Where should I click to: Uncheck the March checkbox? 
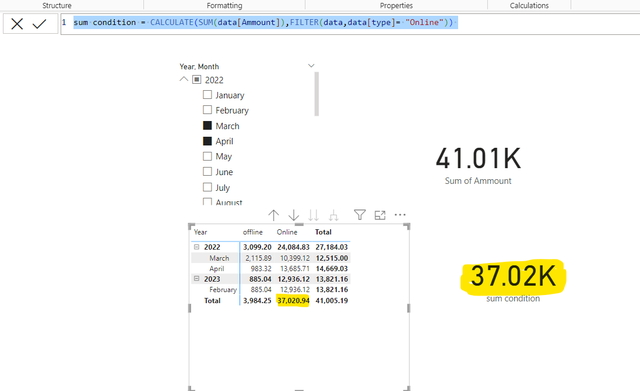[208, 126]
